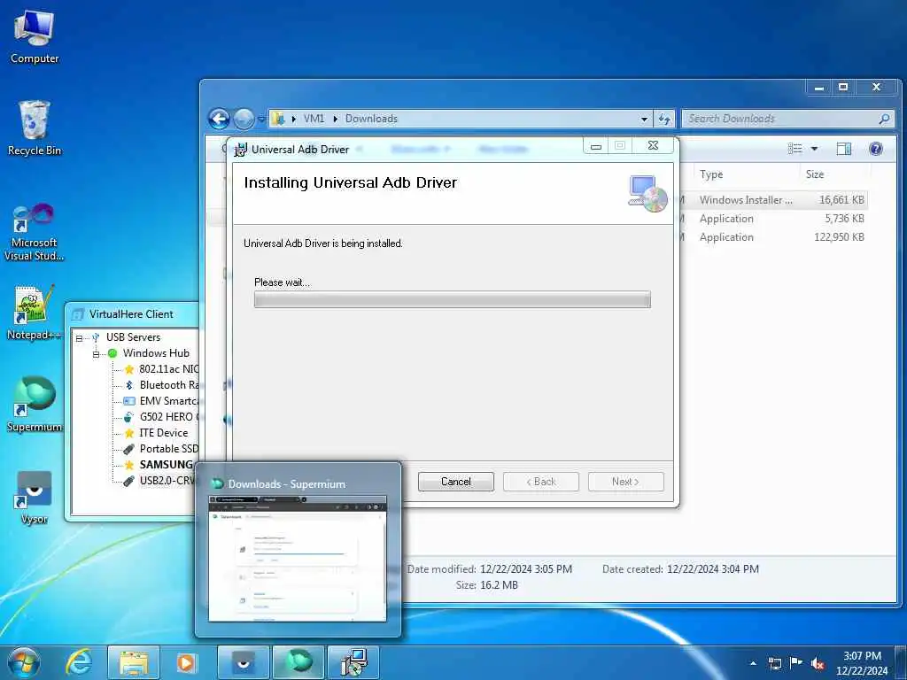Click the VirtualHere Client title bar icon
The height and width of the screenshot is (680, 907).
tap(78, 314)
